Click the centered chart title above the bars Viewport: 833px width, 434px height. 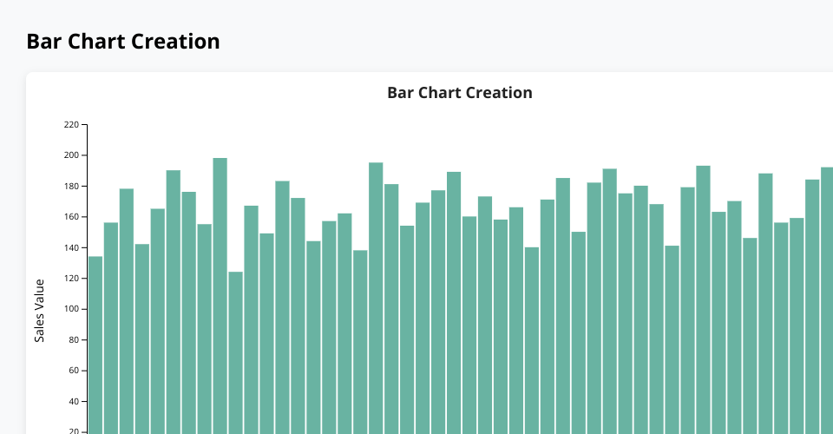click(459, 92)
